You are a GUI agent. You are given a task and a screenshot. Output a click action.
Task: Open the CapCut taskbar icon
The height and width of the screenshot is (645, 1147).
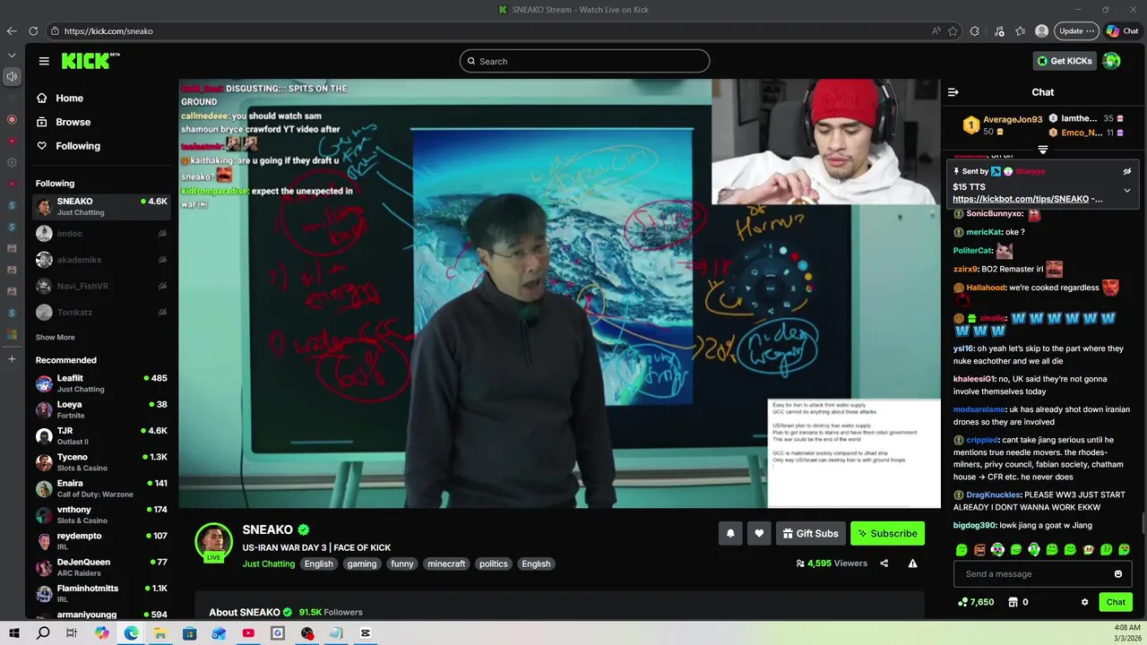pyautogui.click(x=366, y=633)
